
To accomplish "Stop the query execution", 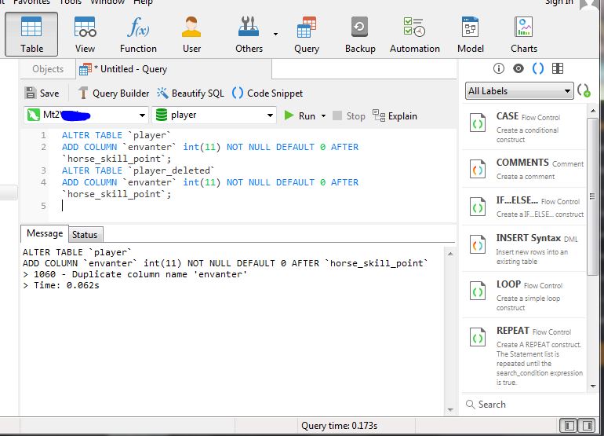I will (348, 115).
